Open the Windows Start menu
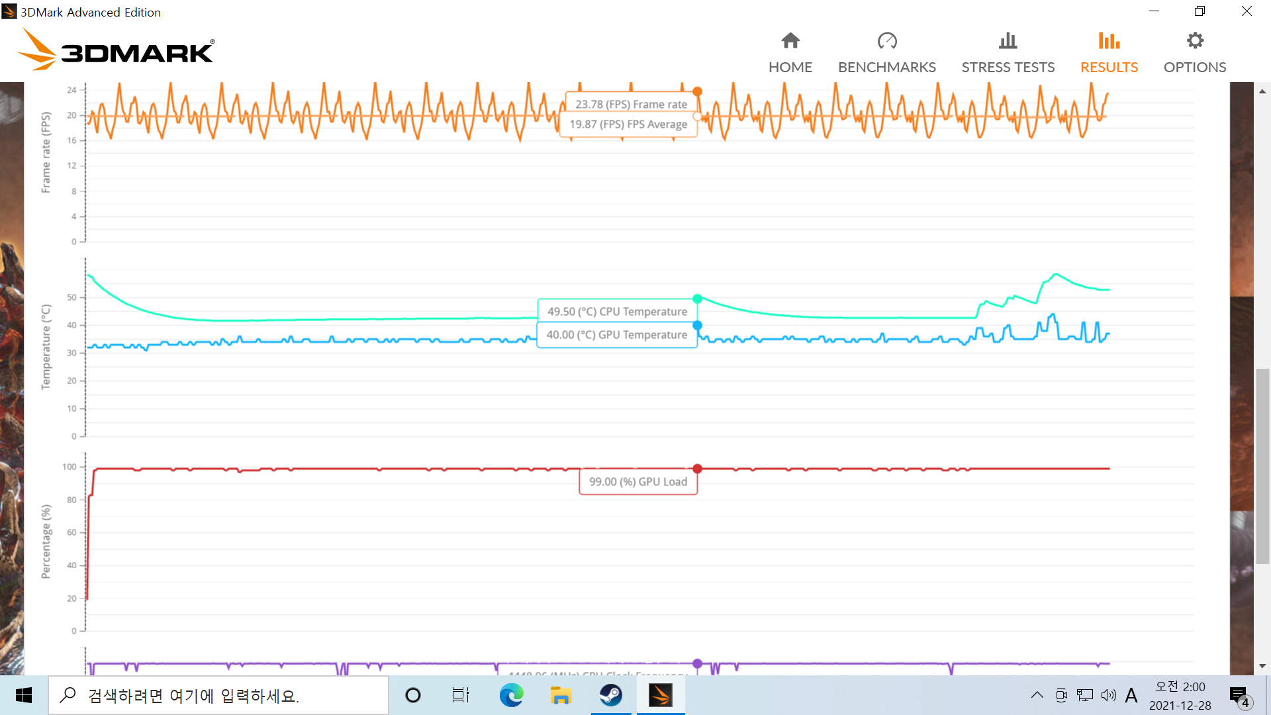Image resolution: width=1271 pixels, height=715 pixels. pos(24,695)
